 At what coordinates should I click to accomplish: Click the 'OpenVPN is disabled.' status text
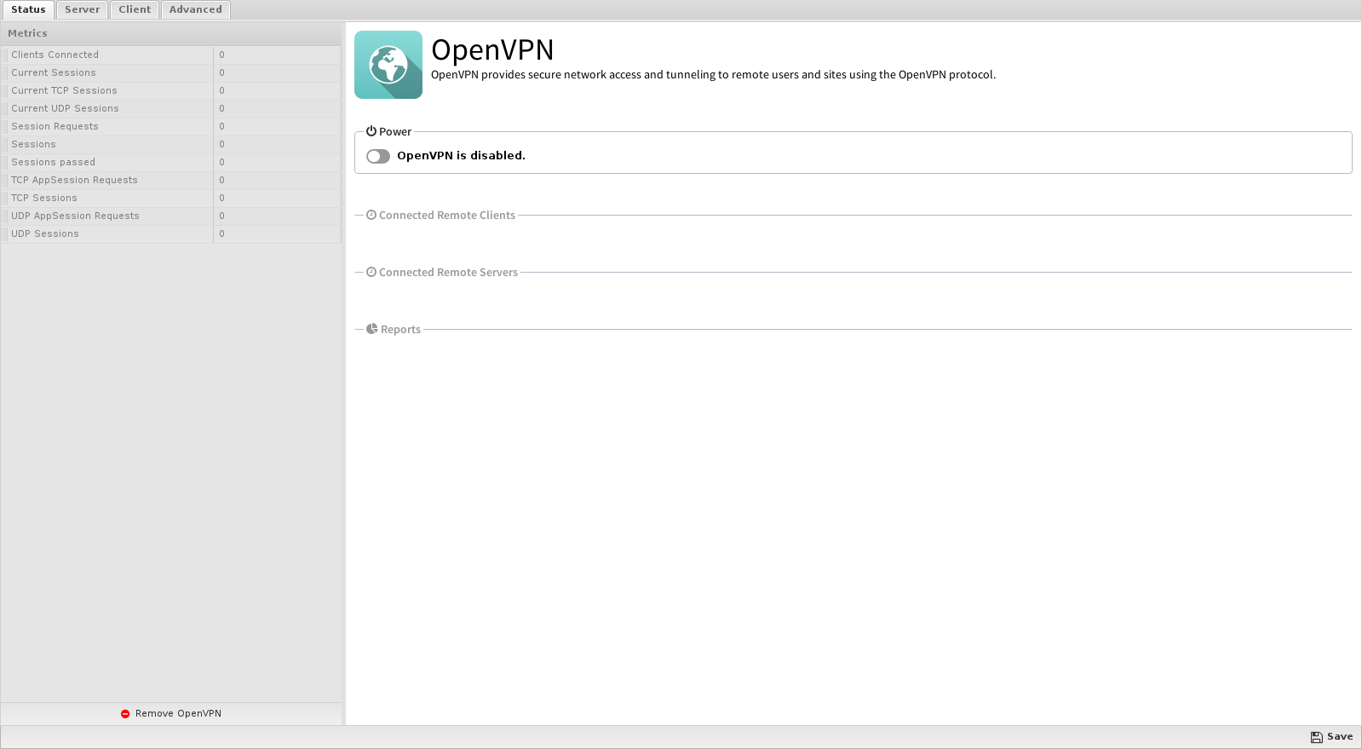coord(461,156)
